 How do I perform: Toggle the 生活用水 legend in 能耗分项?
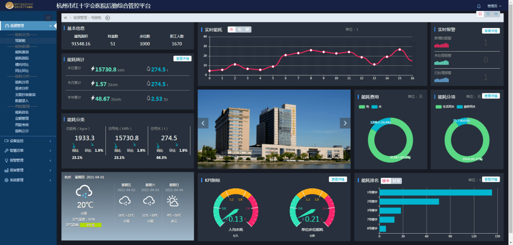click(445, 107)
